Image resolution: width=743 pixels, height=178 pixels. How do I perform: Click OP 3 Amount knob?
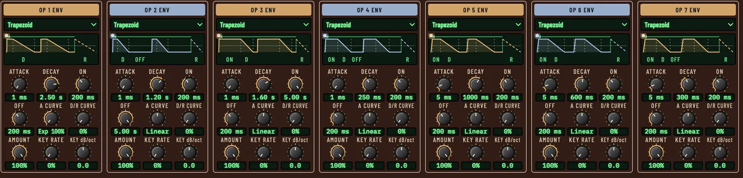tap(231, 153)
